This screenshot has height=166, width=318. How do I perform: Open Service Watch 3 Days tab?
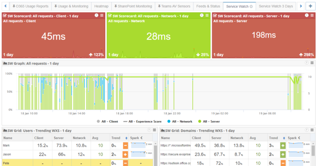[x=276, y=6]
